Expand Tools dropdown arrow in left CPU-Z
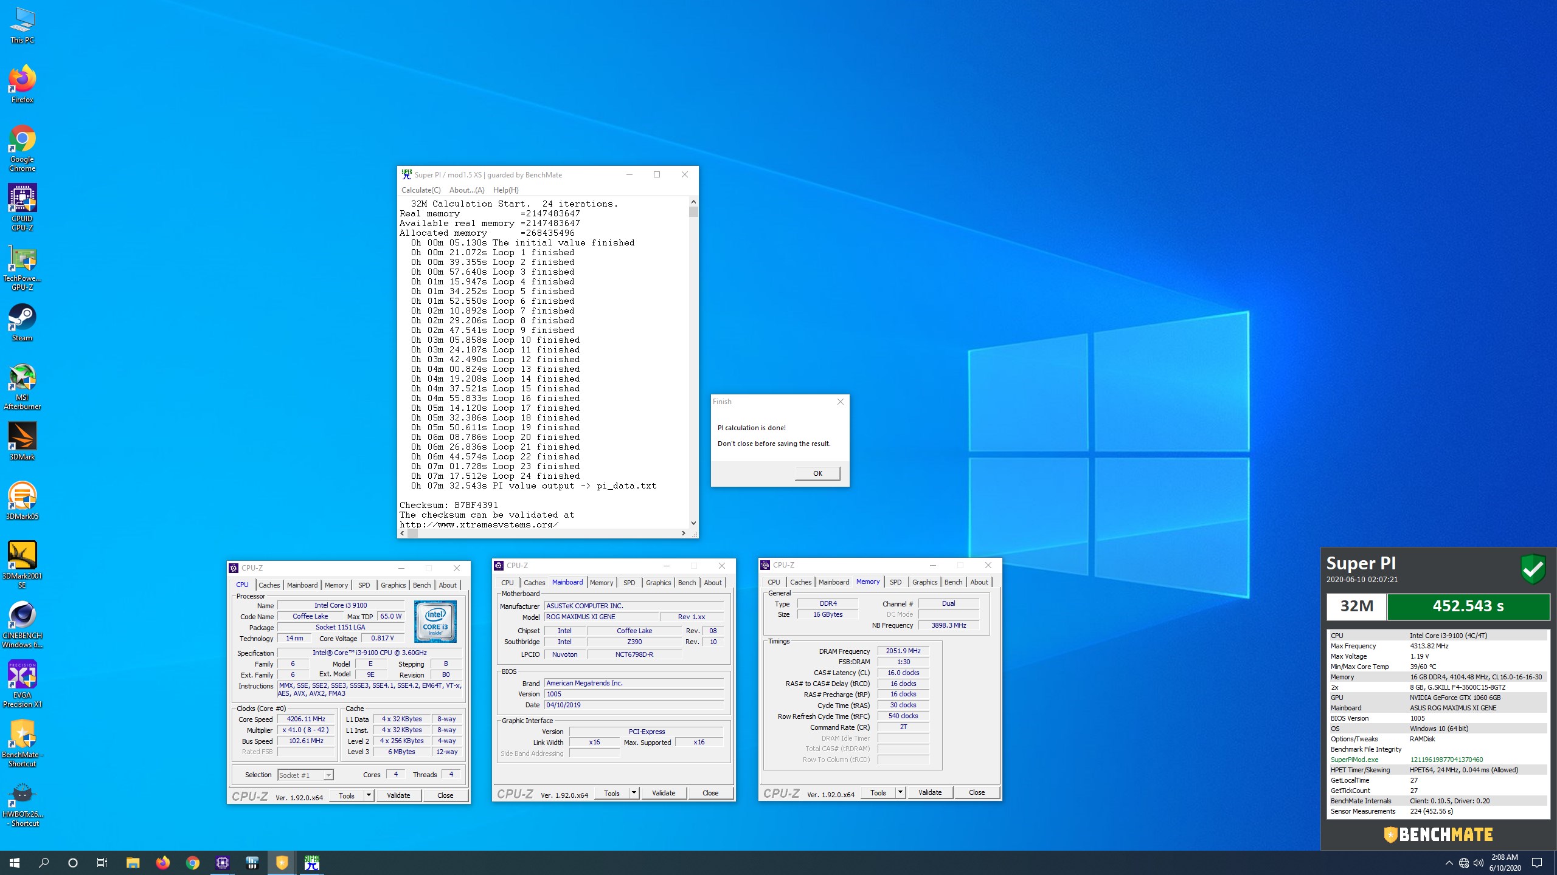 pos(369,795)
